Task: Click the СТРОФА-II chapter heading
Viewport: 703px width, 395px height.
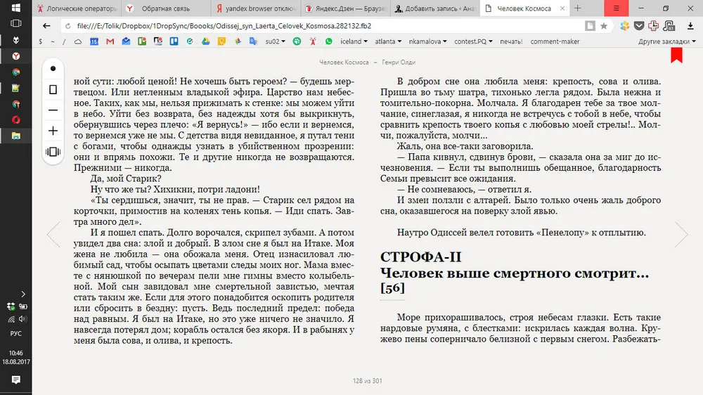Action: pos(420,257)
